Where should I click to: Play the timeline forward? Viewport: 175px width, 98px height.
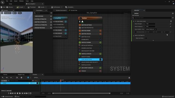20,93
